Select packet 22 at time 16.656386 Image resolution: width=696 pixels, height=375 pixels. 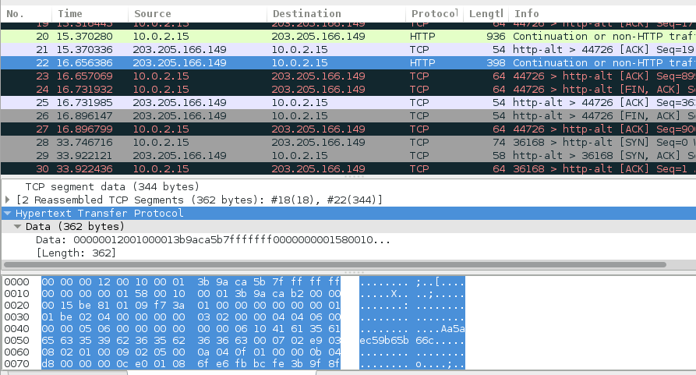coord(348,63)
